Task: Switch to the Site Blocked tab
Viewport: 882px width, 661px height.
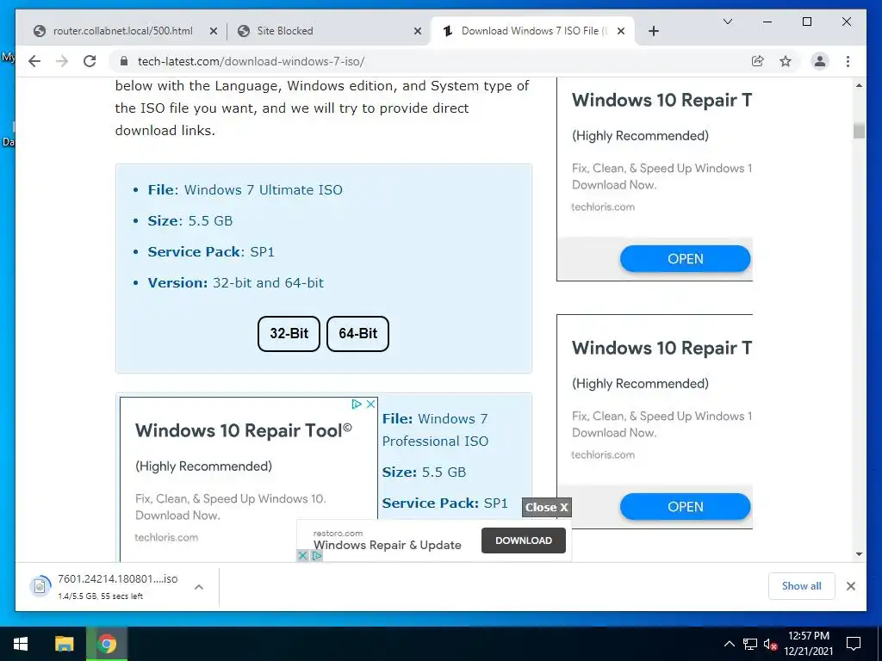Action: 284,31
